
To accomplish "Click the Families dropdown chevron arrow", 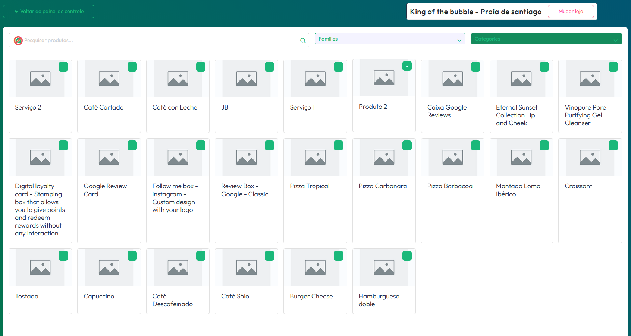I will click(459, 40).
